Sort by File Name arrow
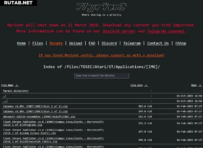This screenshot has width=203, height=148. pyautogui.click(x=17, y=85)
